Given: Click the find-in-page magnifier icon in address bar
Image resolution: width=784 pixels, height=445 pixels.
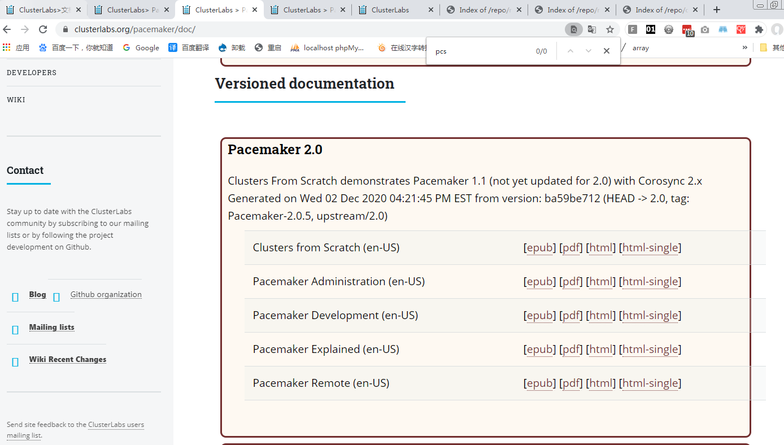Looking at the screenshot, I should point(573,29).
